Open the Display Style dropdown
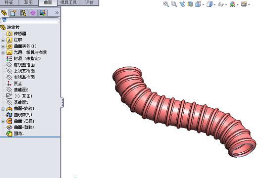This screenshot has width=262, height=178. pyautogui.click(x=211, y=4)
